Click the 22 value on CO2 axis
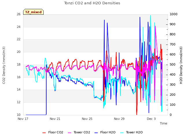Image resolution: width=185 pixels, height=138 pixels. (18, 39)
